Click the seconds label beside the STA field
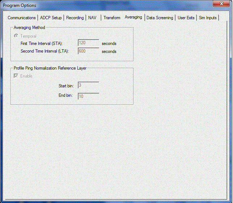The image size is (233, 203). [x=109, y=43]
